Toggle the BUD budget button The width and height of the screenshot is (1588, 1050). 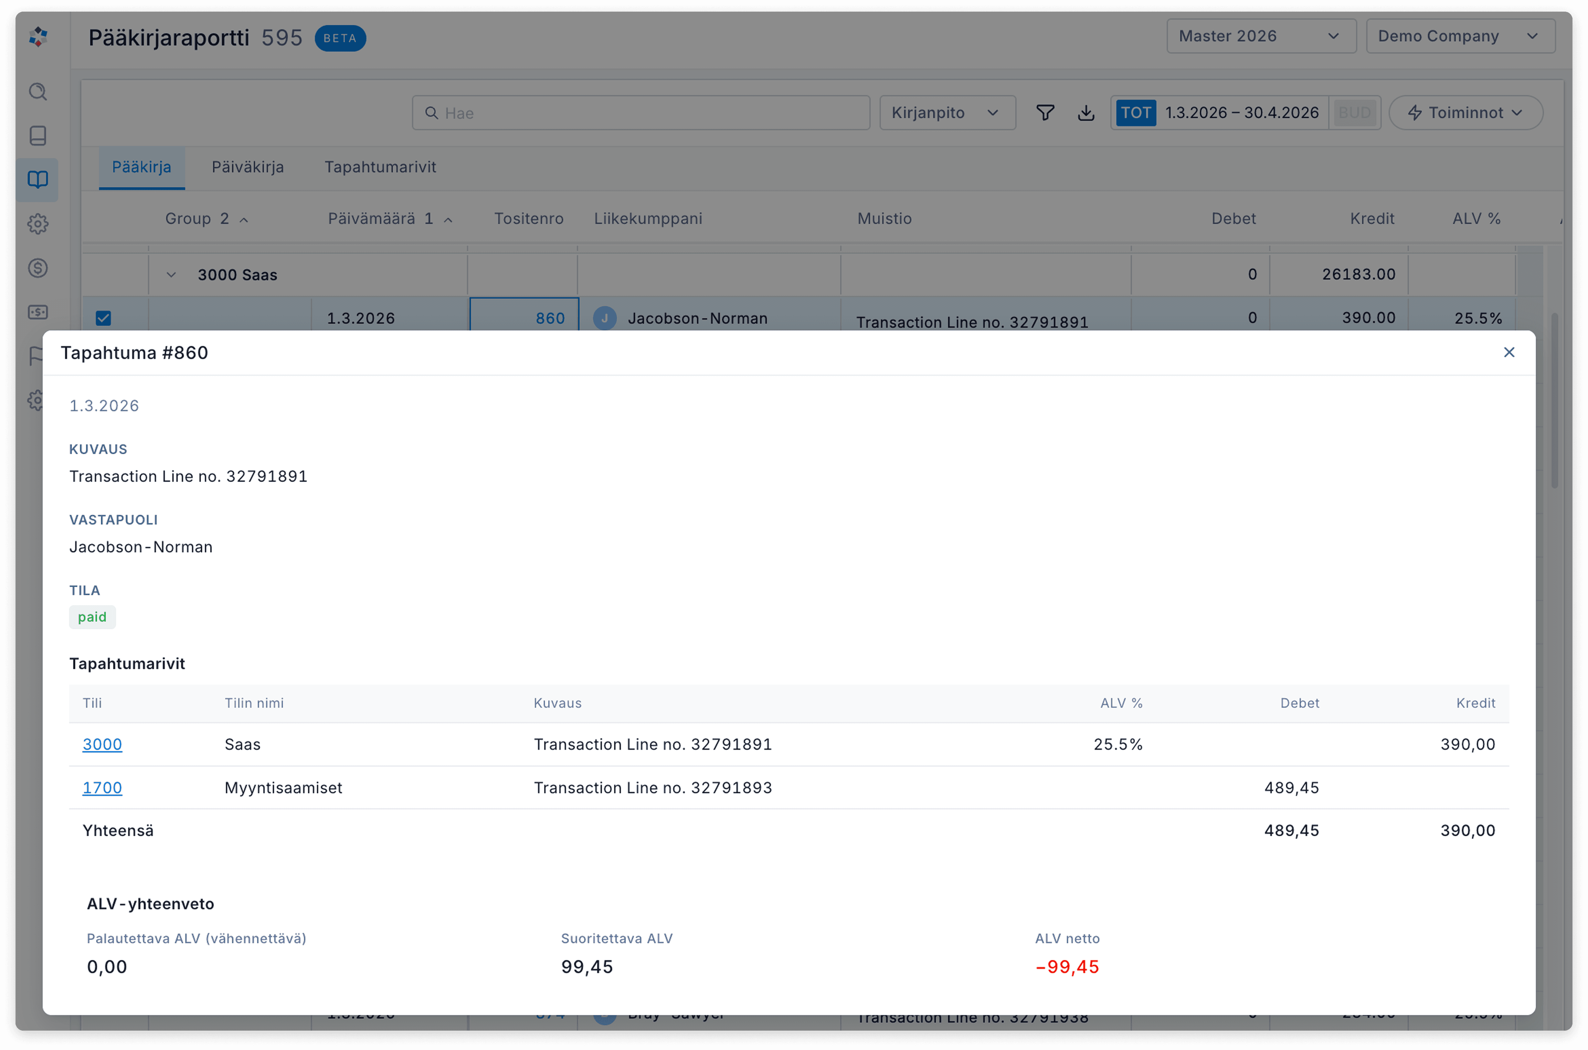(1354, 112)
